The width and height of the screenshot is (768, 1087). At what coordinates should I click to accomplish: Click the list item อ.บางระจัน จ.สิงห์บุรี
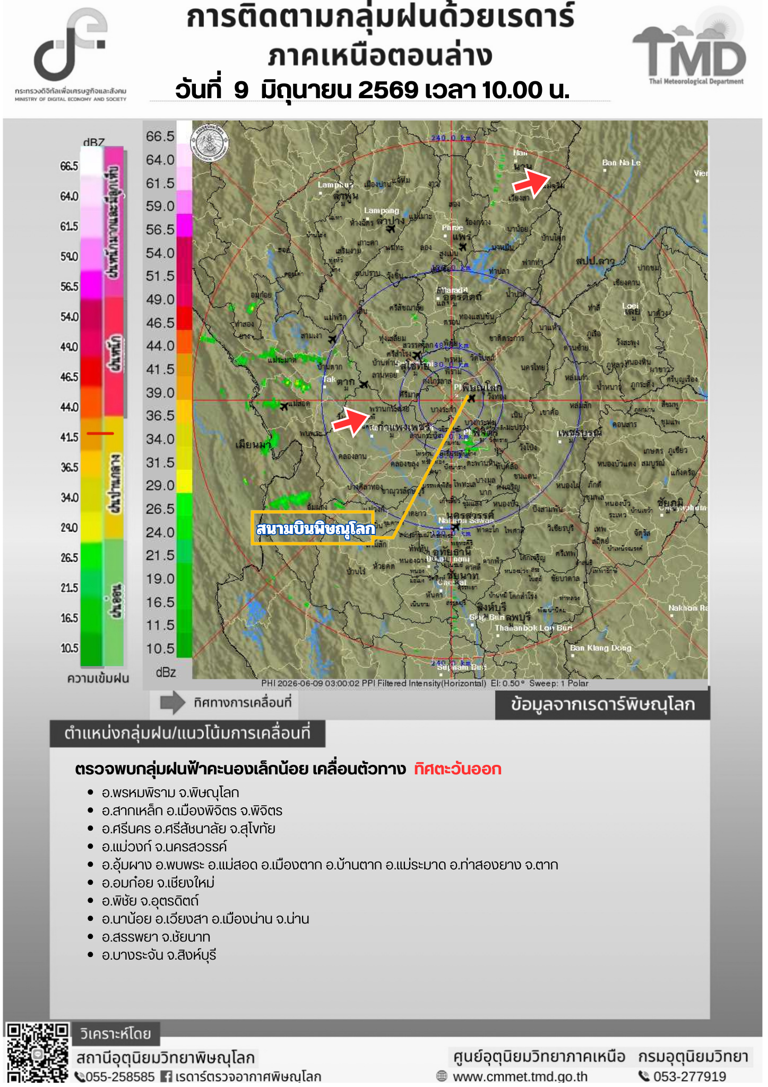click(159, 955)
